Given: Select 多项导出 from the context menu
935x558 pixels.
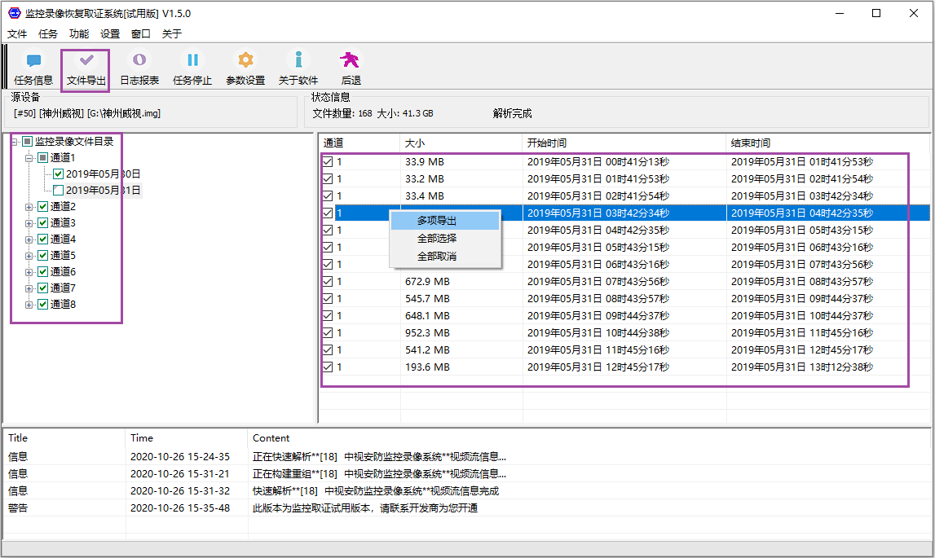Looking at the screenshot, I should point(437,221).
